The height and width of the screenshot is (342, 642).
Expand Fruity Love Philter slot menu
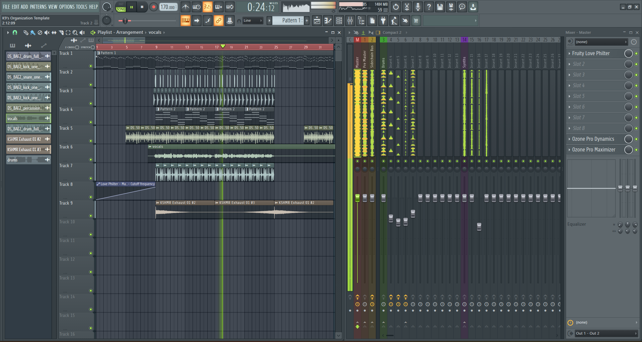pos(569,53)
